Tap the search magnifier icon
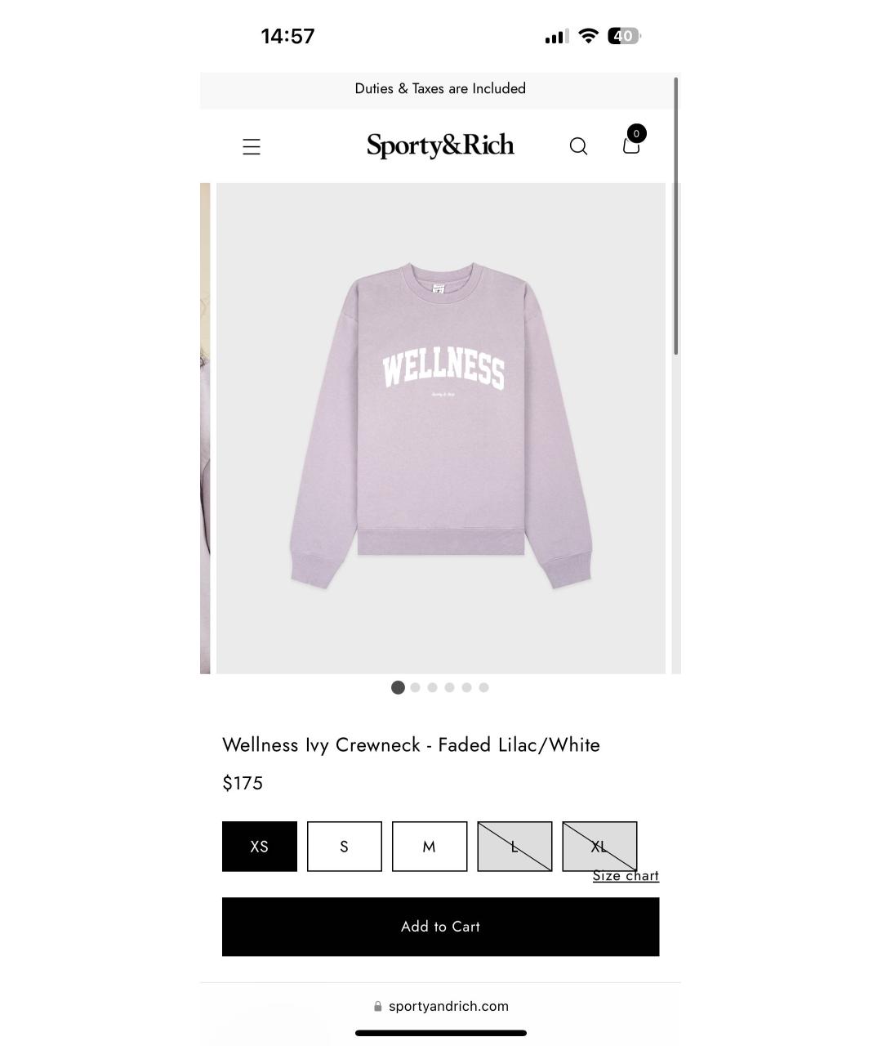 coord(578,146)
